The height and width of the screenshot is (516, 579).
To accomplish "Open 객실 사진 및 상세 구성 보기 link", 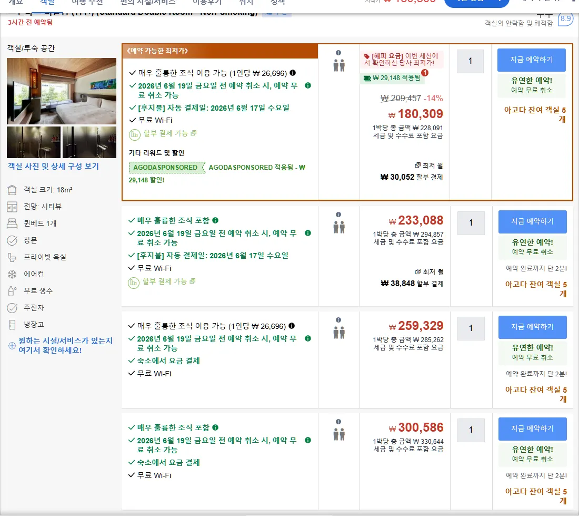I will coord(54,167).
